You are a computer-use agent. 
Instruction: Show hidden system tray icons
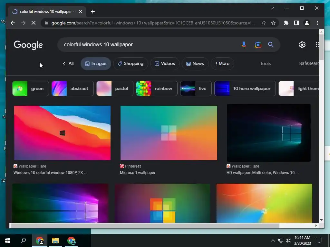(x=273, y=241)
